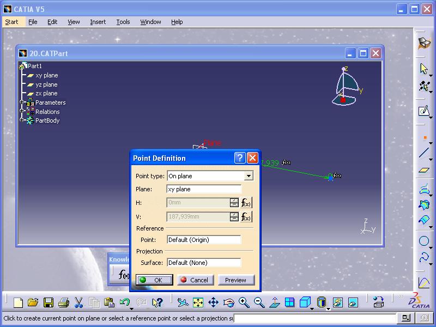
Task: Click the Preview button
Action: click(235, 280)
